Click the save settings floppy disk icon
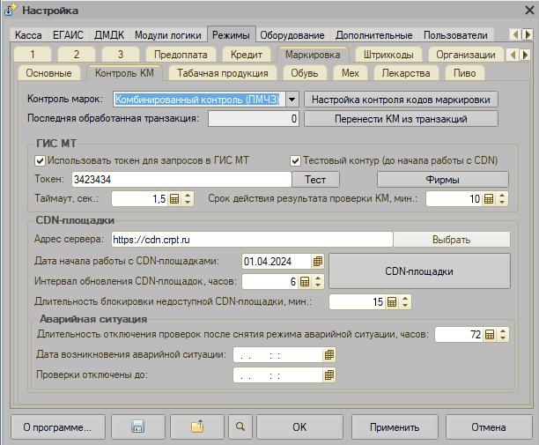Screen dimensions: 539x445 137,427
